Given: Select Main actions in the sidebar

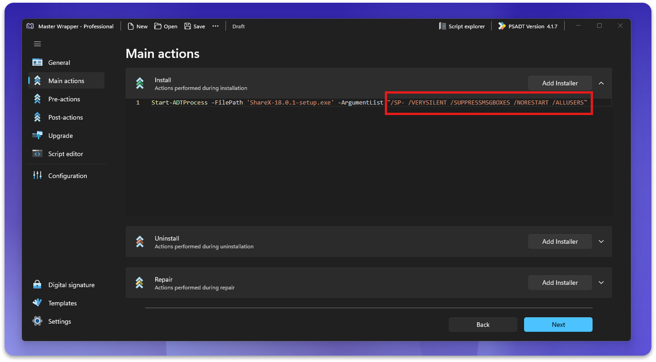Looking at the screenshot, I should click(66, 81).
